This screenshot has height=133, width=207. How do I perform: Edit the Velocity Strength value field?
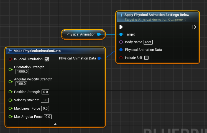[x=45, y=100]
